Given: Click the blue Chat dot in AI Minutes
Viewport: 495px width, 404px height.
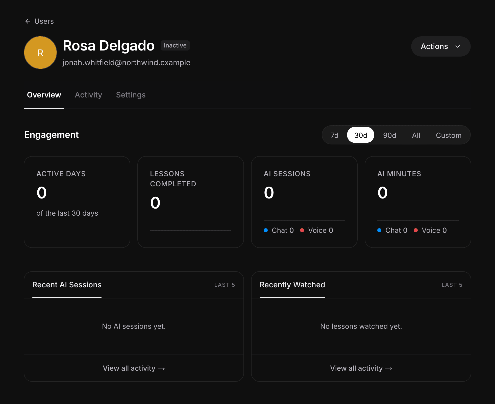Looking at the screenshot, I should click(379, 230).
